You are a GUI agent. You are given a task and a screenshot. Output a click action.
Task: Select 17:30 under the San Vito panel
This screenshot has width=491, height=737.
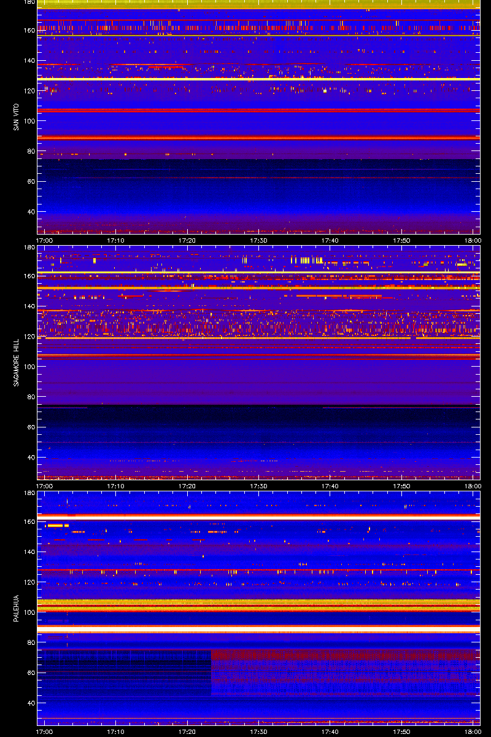point(259,240)
